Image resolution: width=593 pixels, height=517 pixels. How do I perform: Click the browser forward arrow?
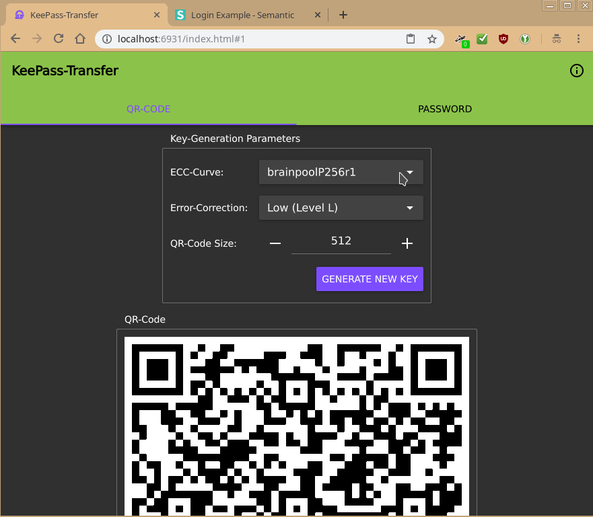tap(37, 38)
